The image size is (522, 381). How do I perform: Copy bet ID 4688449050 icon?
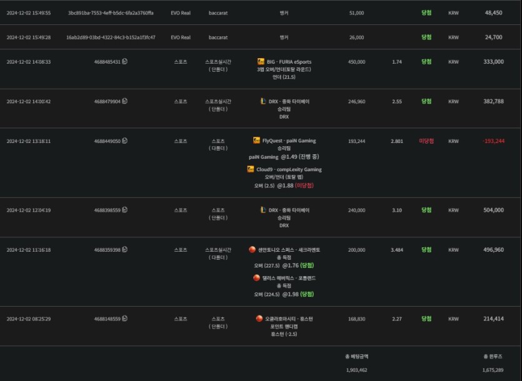tap(125, 141)
